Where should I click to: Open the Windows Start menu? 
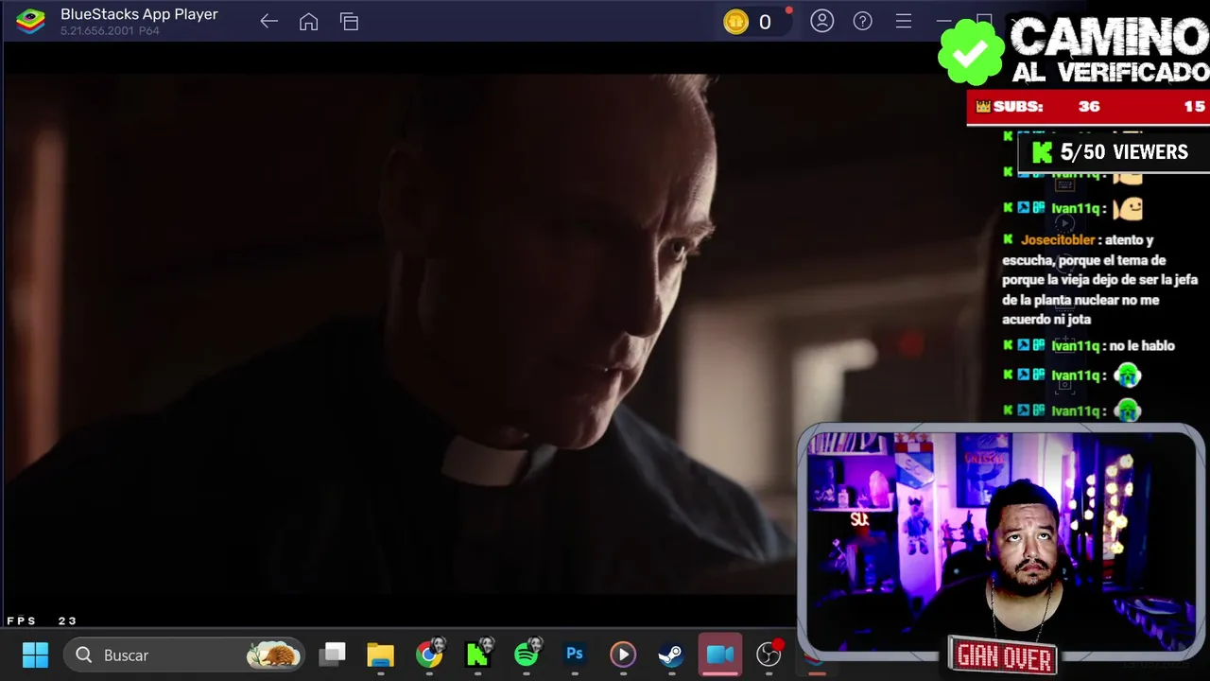(x=35, y=655)
